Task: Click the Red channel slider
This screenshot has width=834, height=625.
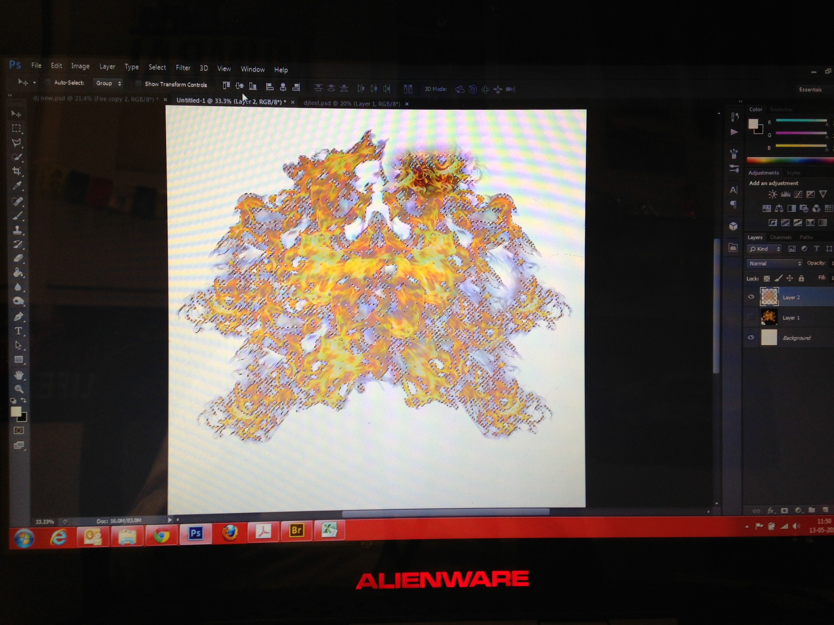Action: pyautogui.click(x=801, y=121)
